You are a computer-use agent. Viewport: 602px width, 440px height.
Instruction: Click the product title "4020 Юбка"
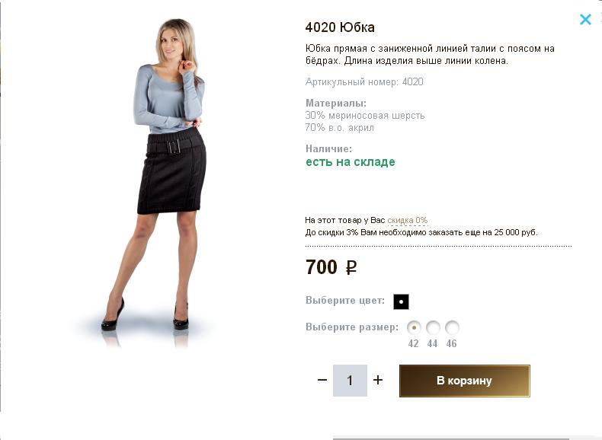tap(340, 27)
